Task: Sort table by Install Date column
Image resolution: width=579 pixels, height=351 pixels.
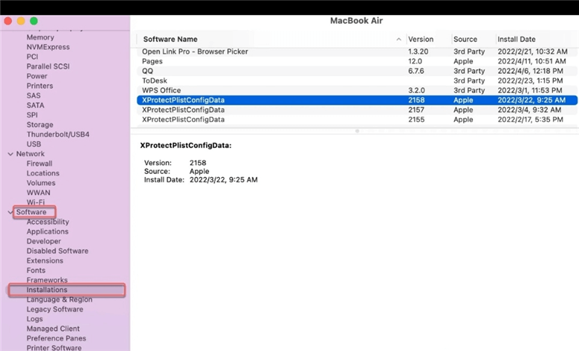Action: click(x=516, y=39)
